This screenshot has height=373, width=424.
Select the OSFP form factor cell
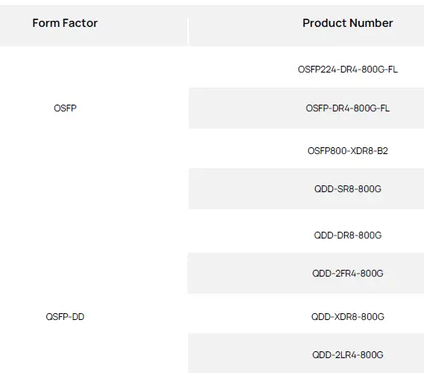coord(65,108)
